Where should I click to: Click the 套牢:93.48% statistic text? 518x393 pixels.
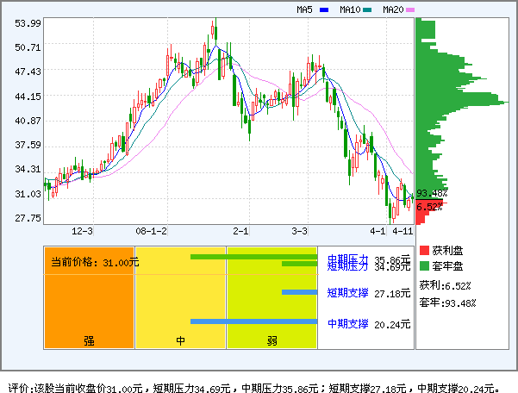(447, 303)
